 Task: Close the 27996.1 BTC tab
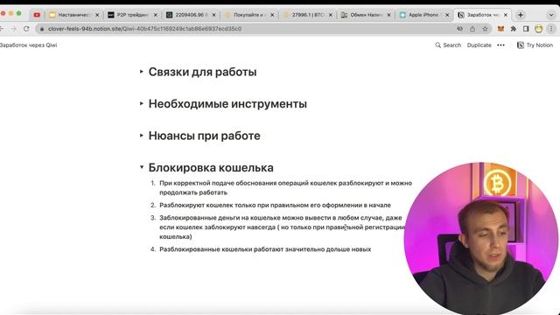tap(331, 15)
